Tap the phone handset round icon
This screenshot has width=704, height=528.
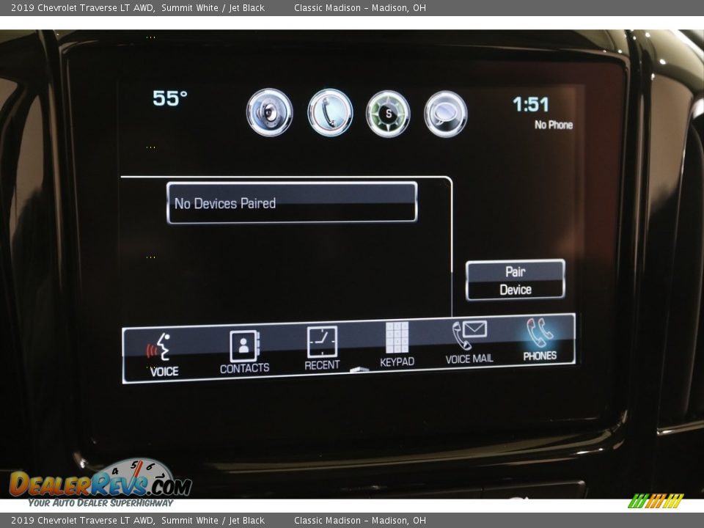tap(330, 112)
